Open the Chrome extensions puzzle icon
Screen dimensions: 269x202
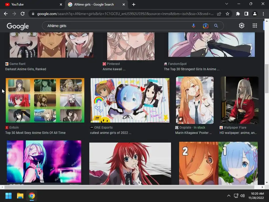[x=238, y=14]
